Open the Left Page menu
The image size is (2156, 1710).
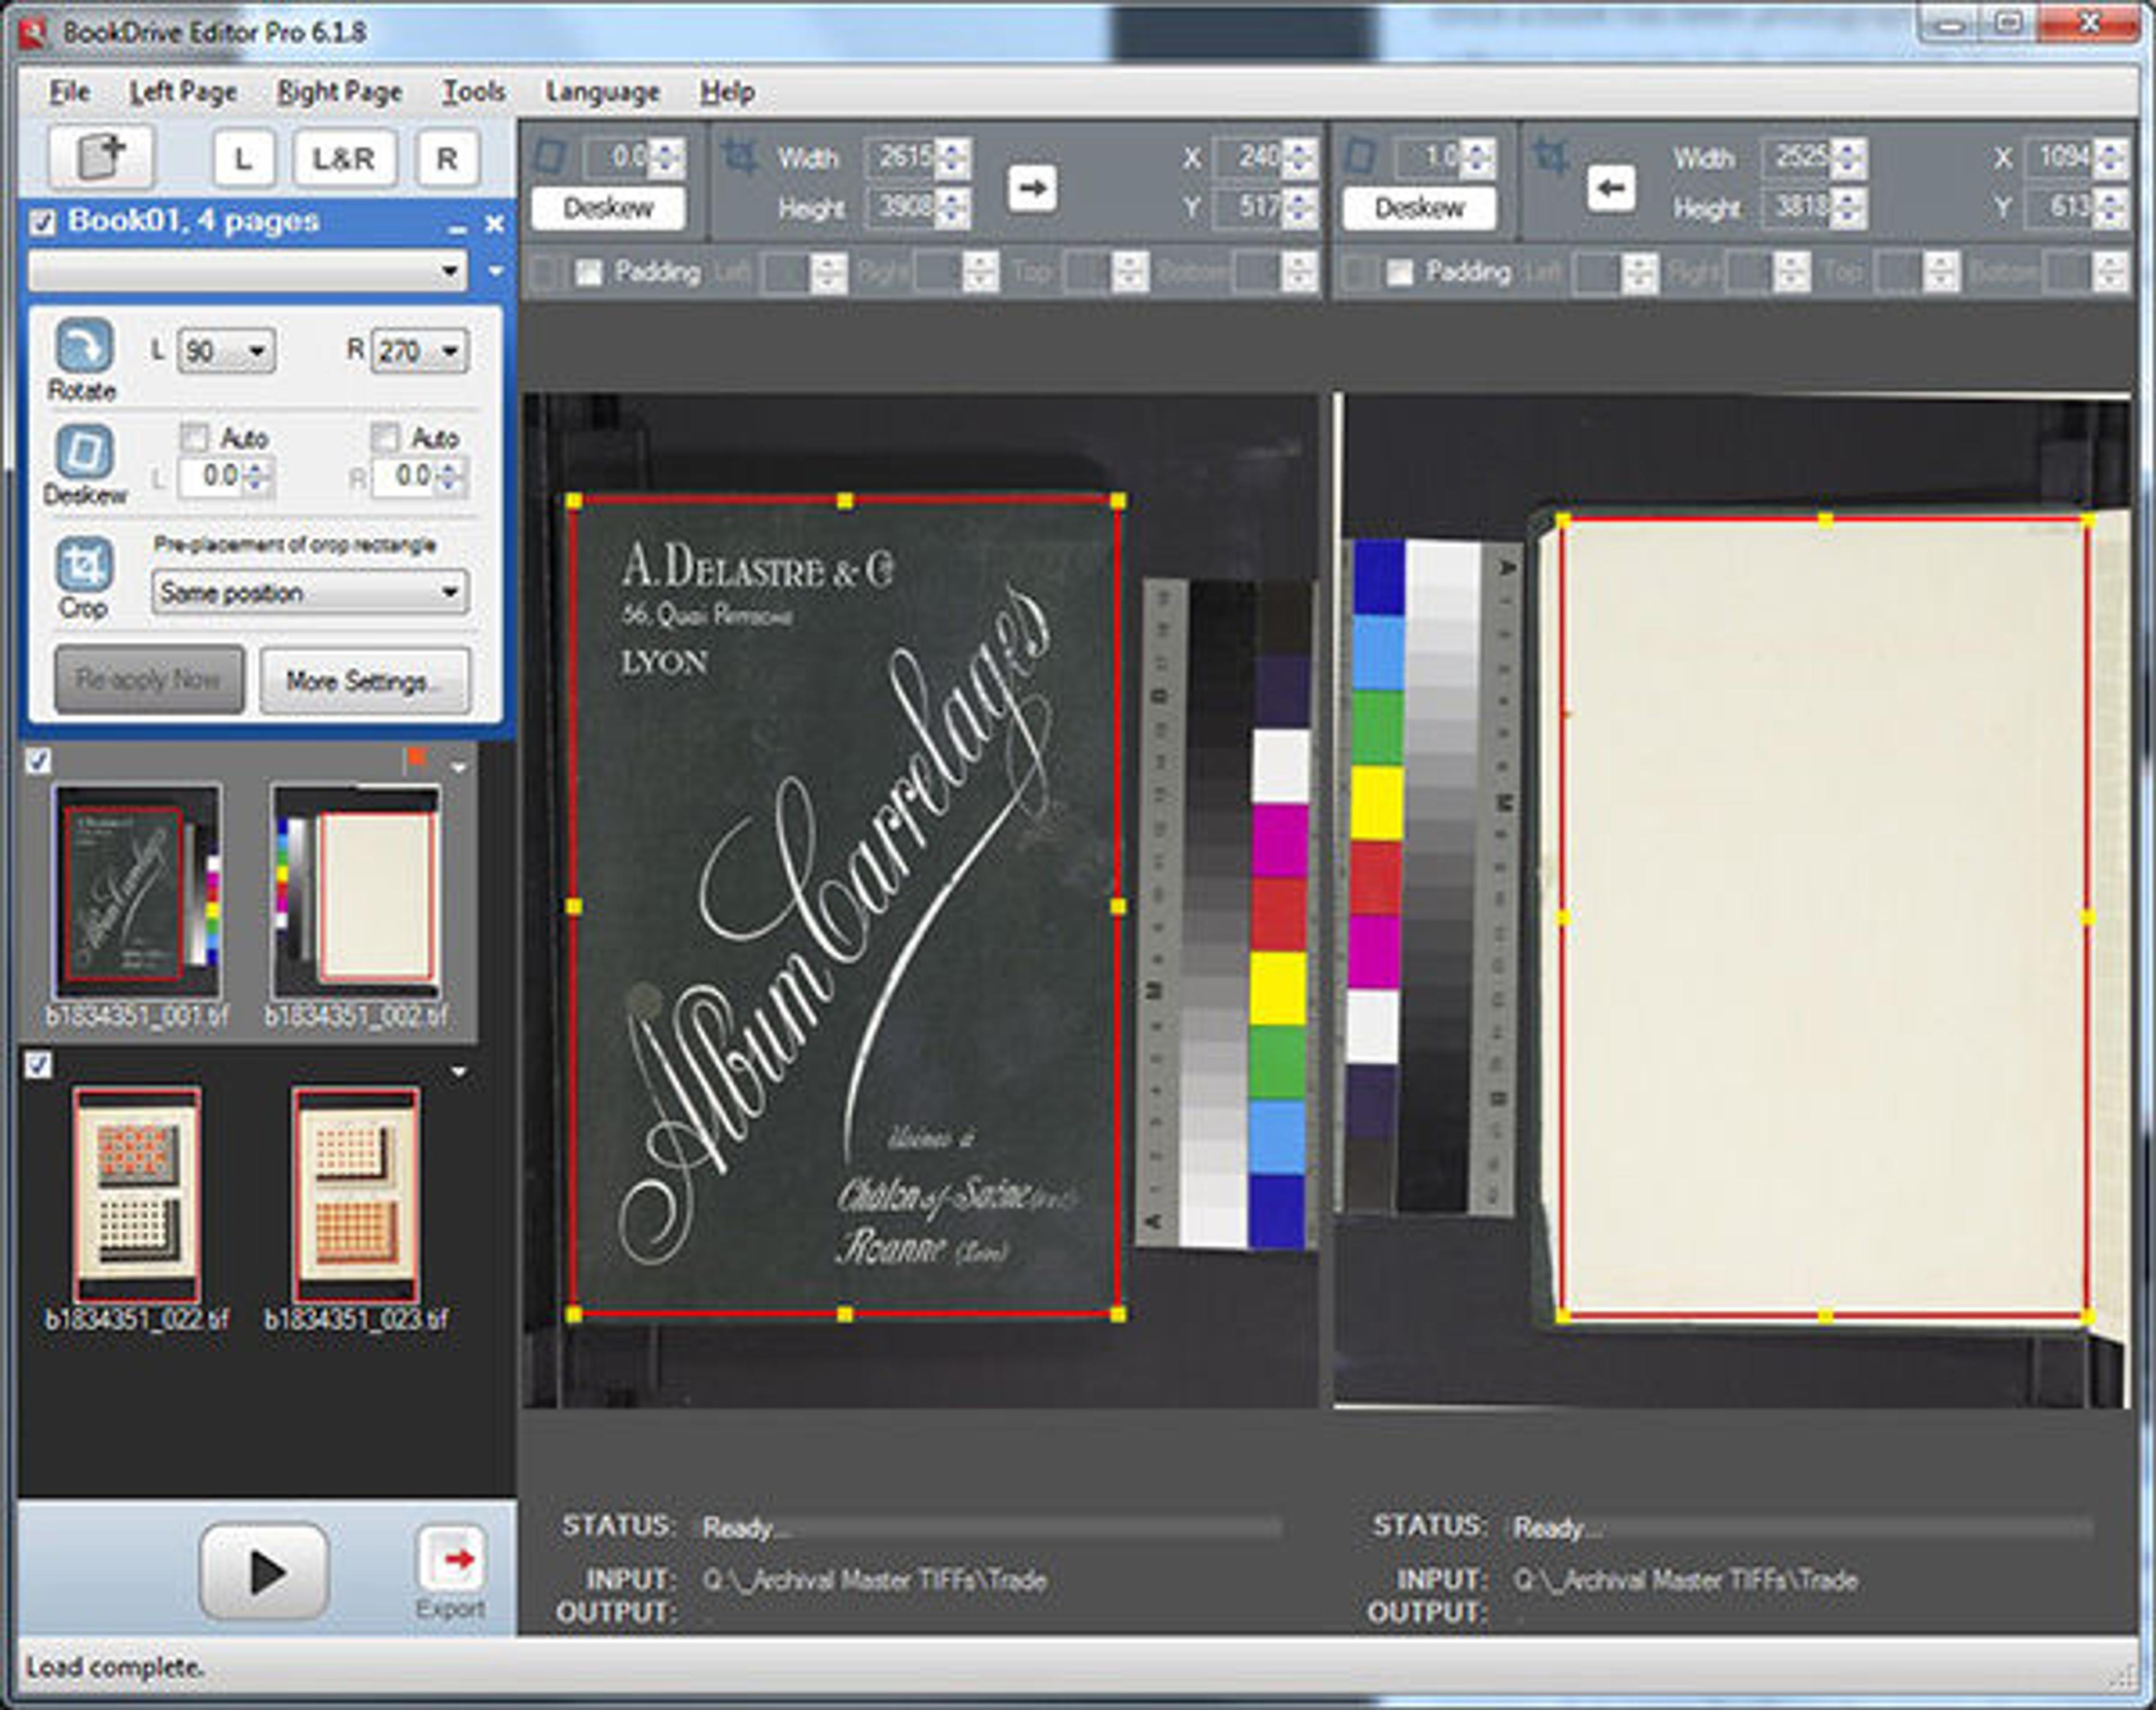[183, 92]
